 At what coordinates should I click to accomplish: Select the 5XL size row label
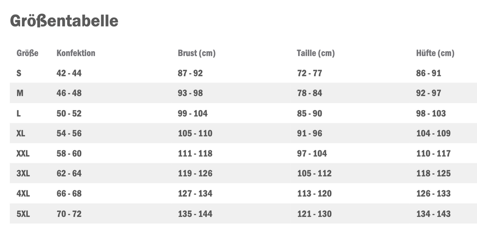point(23,214)
